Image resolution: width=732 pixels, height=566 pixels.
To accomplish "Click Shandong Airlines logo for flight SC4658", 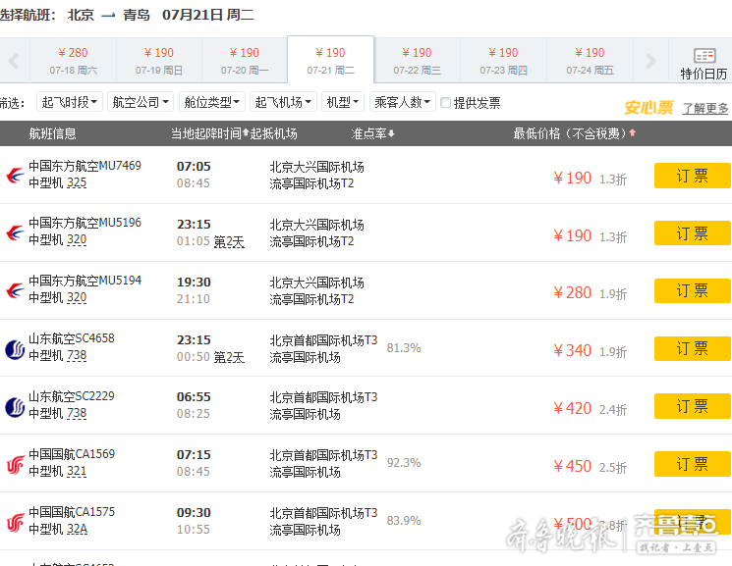I will [x=15, y=349].
